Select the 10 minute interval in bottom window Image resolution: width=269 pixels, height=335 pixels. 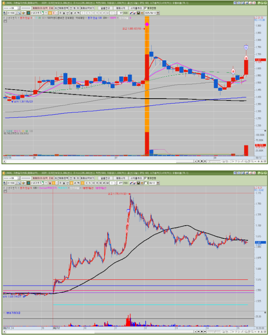(93, 183)
